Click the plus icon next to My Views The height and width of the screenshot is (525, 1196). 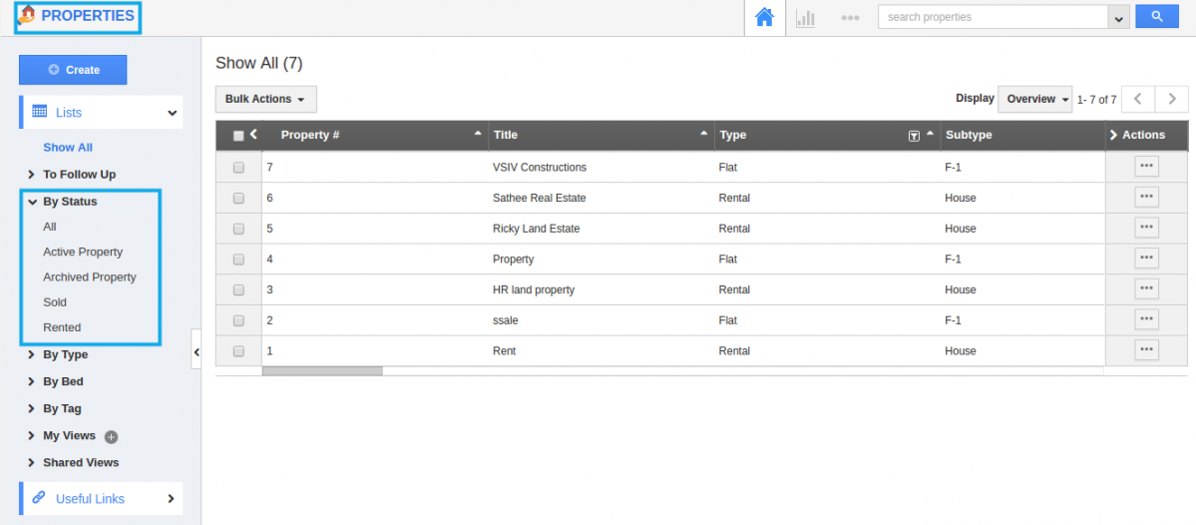tap(112, 436)
